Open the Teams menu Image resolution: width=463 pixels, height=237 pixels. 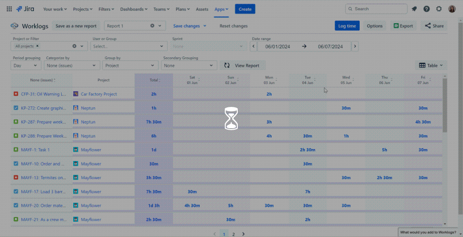[x=162, y=9]
